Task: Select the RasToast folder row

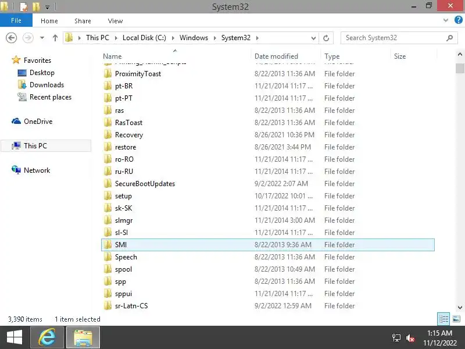Action: click(x=268, y=123)
